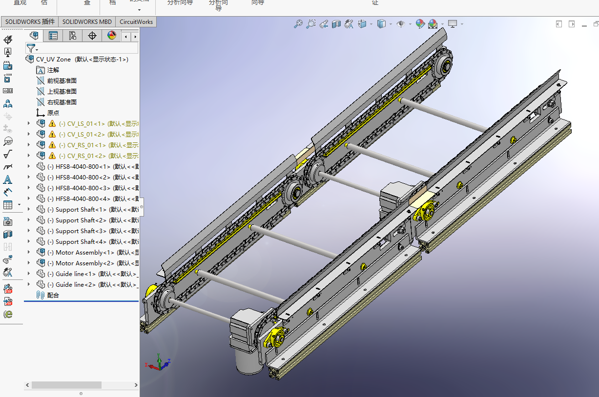
Task: Select the 配合 (Mates) folder
Action: click(53, 295)
